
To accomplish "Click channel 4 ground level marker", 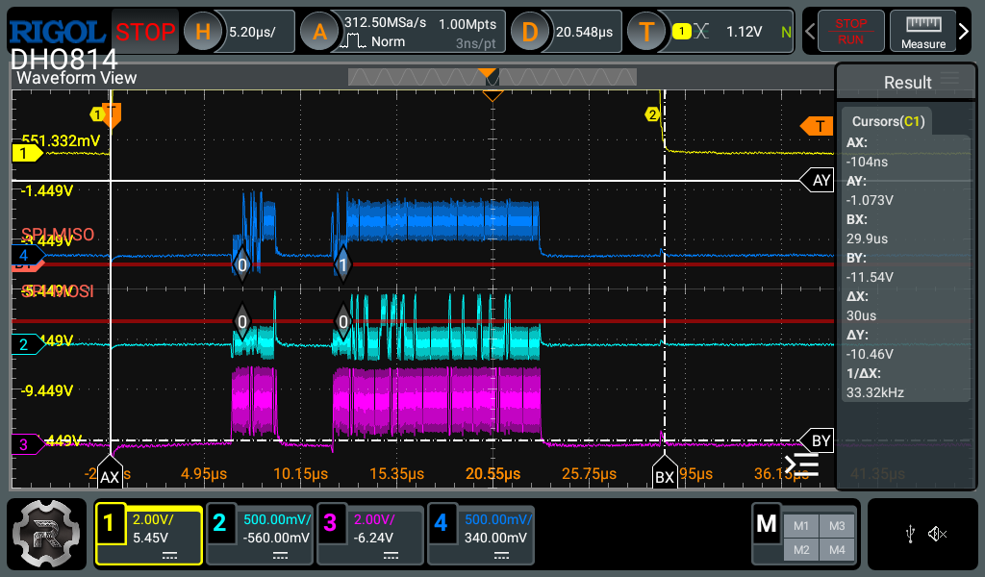I will (x=28, y=255).
